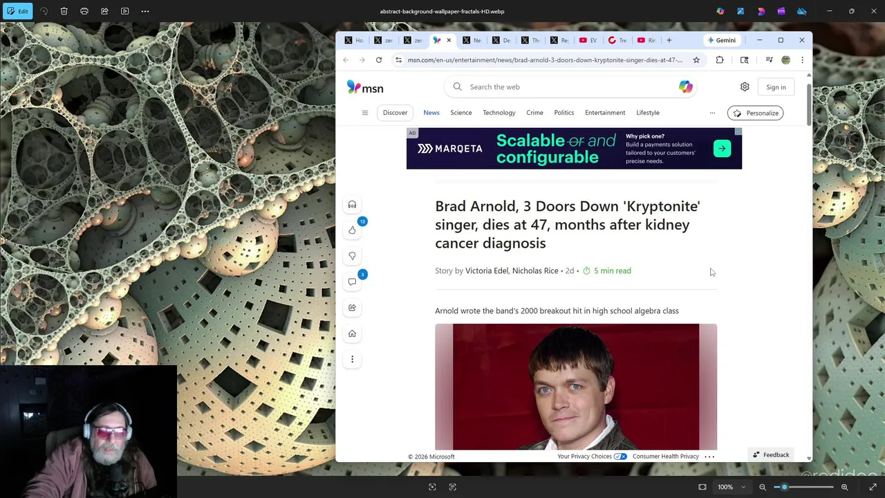Click the Sign in button
885x498 pixels.
tap(776, 87)
